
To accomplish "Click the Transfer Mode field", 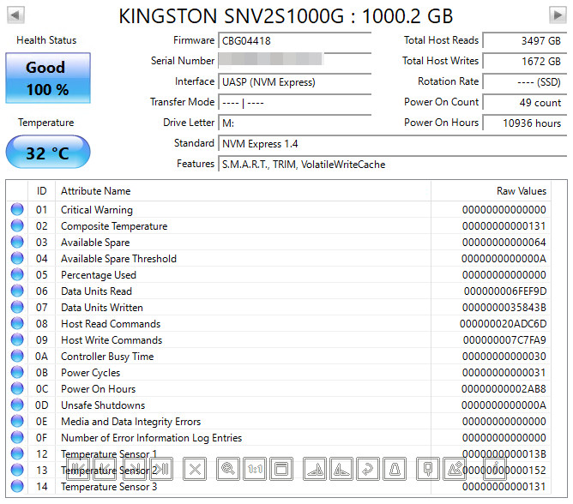I will click(x=294, y=103).
